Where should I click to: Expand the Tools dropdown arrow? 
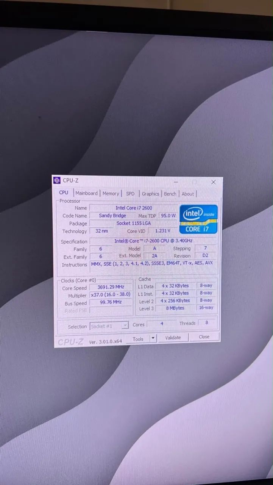coord(153,338)
